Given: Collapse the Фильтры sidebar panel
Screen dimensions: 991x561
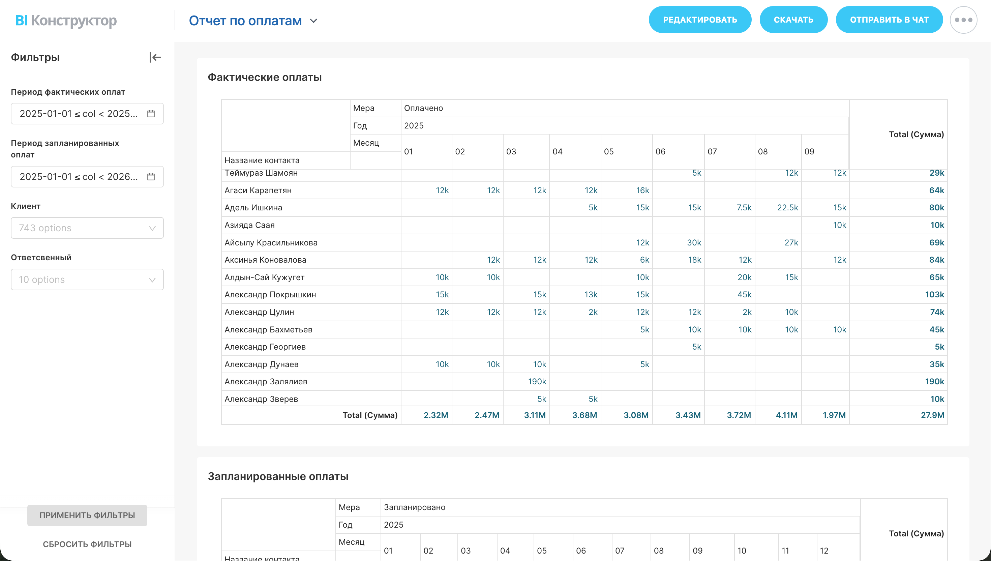Looking at the screenshot, I should [x=155, y=57].
